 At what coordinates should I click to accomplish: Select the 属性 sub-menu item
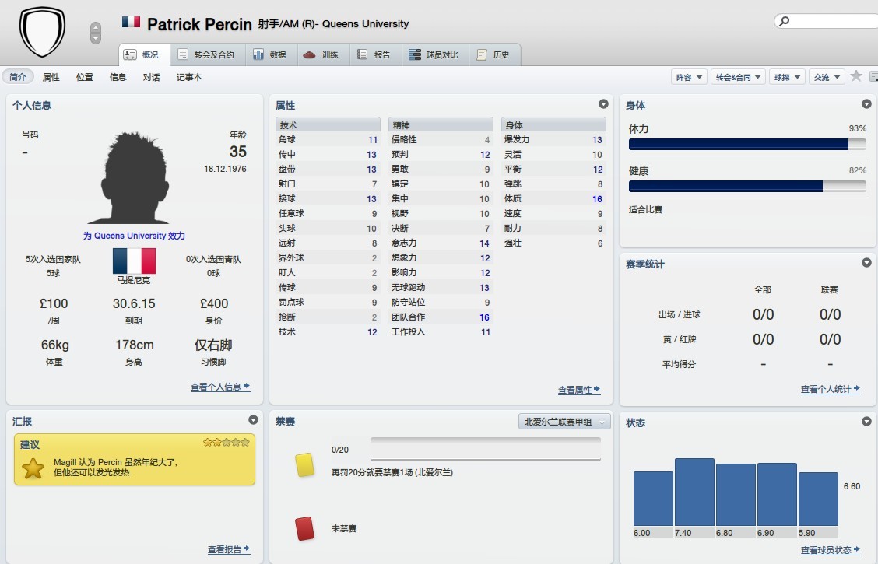51,77
